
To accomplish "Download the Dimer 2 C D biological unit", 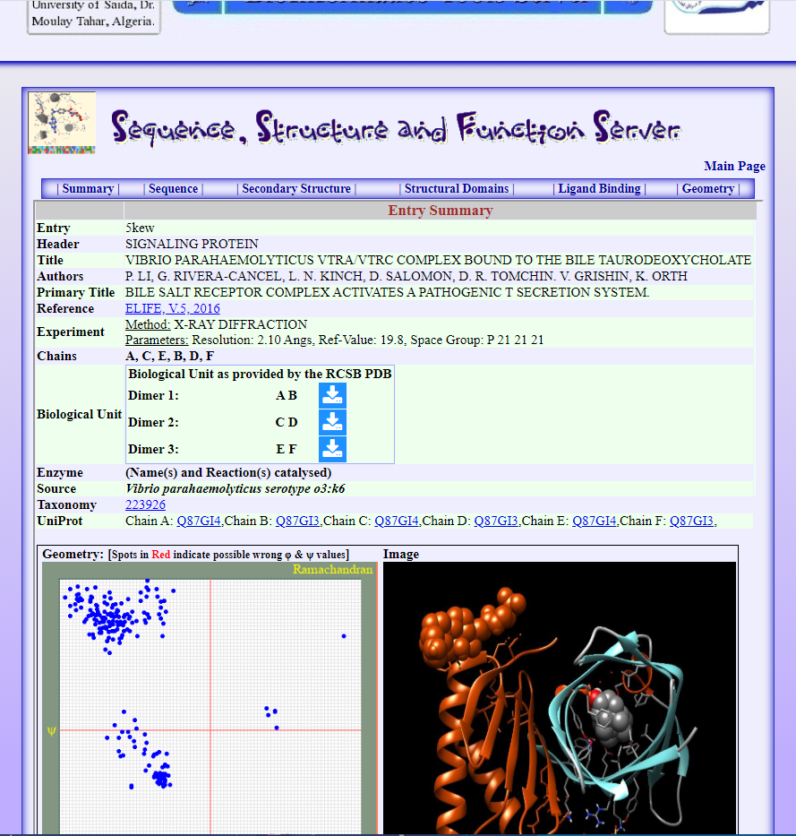I will click(332, 422).
